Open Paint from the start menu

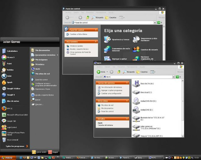pos(7,63)
